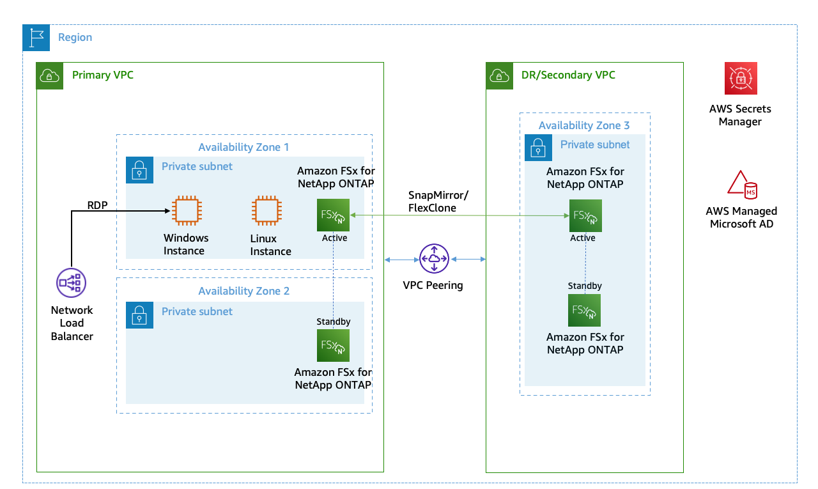This screenshot has width=818, height=489.
Task: Click the private subnet lock icon in Availability Zone 1
Action: point(139,169)
